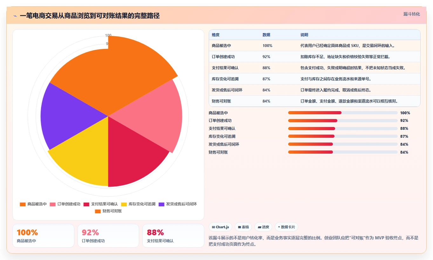Click the description starting 订单最终进入
Viewport: 433px width, 260px height.
[x=336, y=90]
